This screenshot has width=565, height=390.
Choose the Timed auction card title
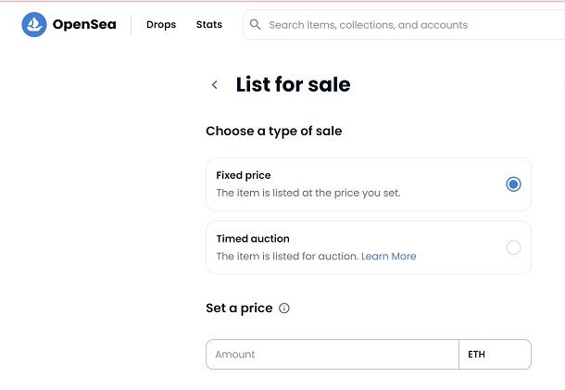click(253, 239)
